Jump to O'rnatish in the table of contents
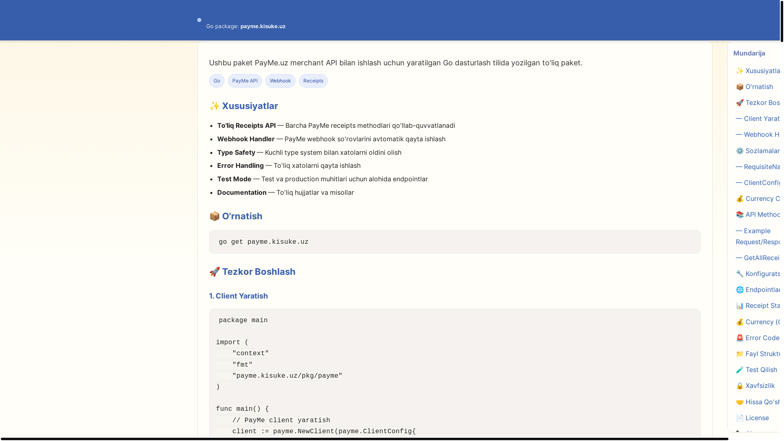784x441 pixels. pos(754,87)
